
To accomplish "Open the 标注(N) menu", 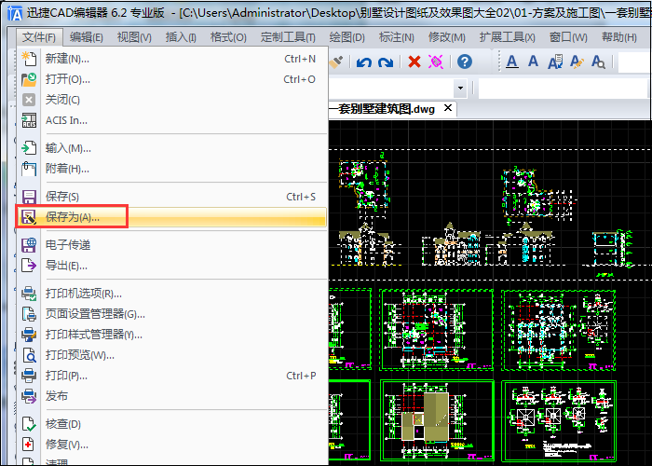I will point(396,37).
